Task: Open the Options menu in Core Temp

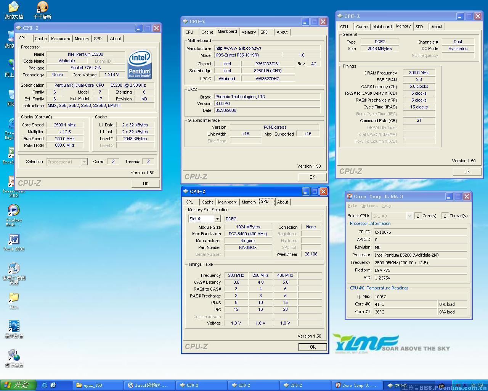Action: coord(369,205)
